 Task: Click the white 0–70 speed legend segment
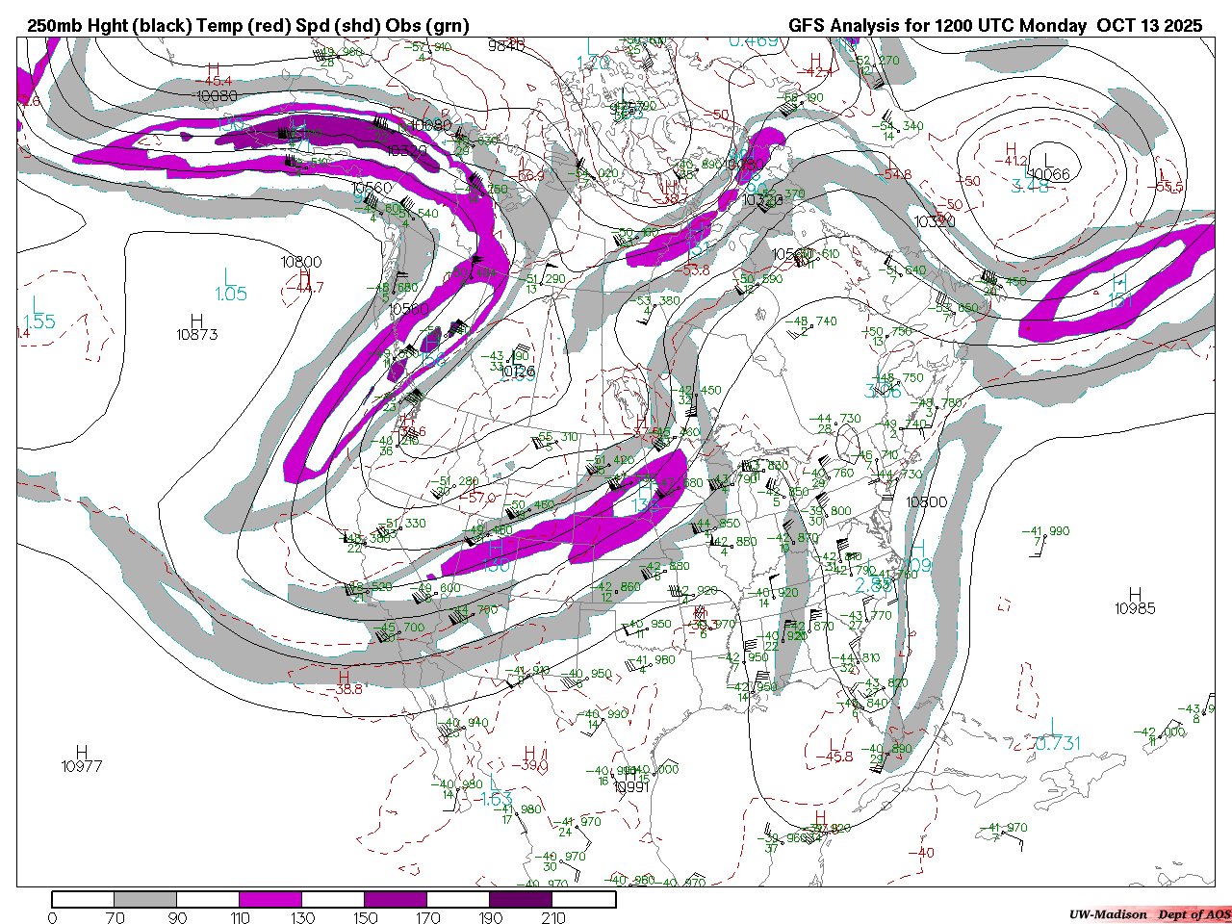tap(83, 899)
